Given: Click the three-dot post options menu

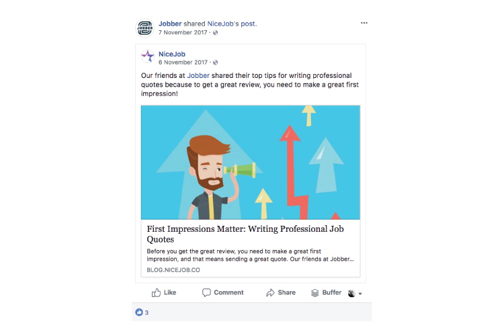Looking at the screenshot, I should coord(364,23).
